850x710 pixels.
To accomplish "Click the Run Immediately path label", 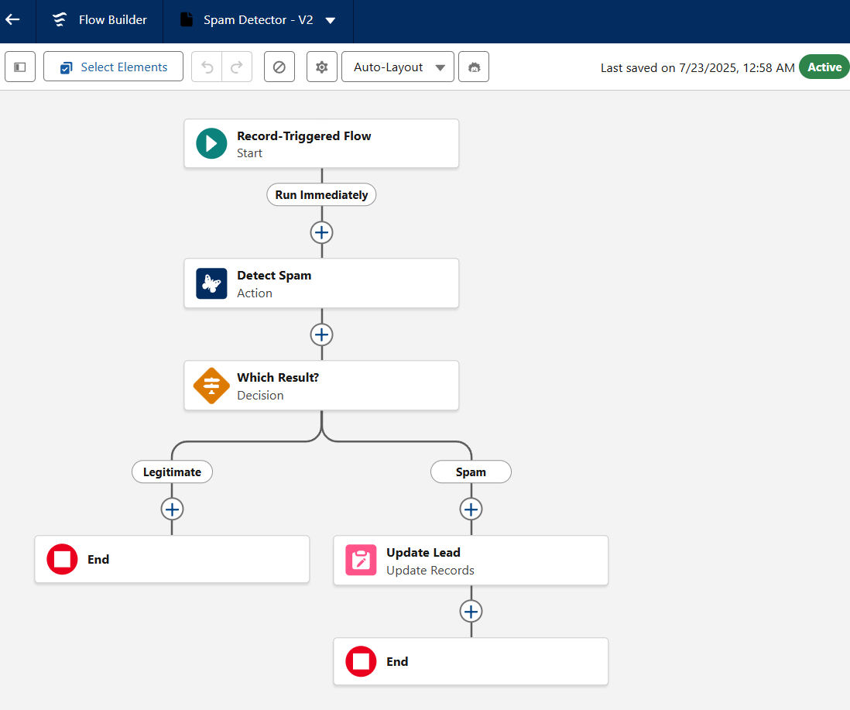I will (x=321, y=194).
